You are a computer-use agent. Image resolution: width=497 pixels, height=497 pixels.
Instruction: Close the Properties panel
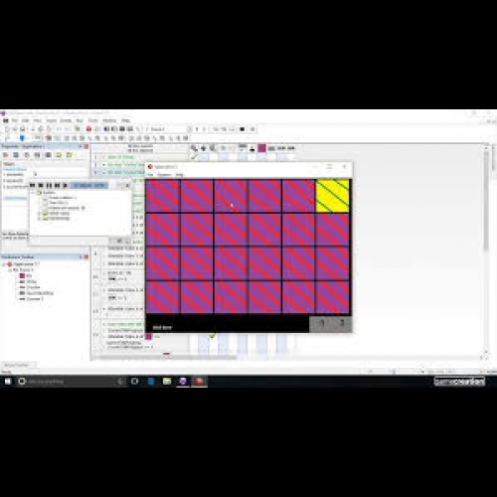click(x=85, y=146)
